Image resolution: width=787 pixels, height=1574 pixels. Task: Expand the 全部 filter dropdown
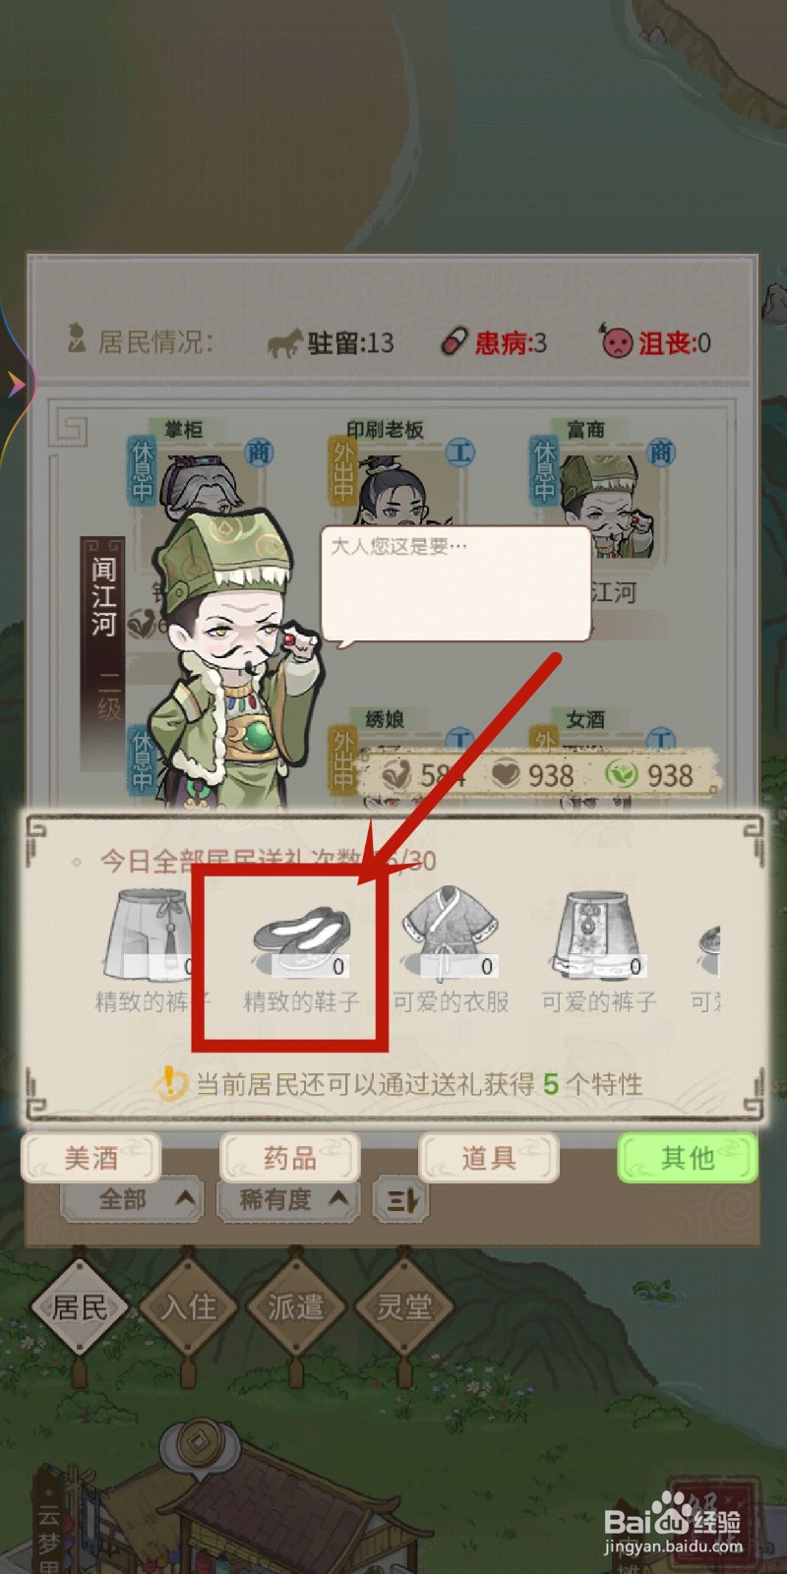132,1200
